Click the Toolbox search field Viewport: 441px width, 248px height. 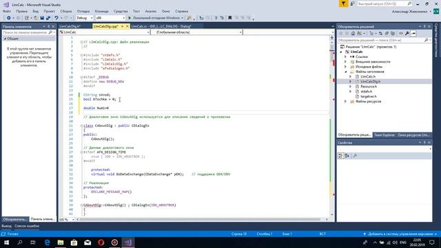point(28,32)
